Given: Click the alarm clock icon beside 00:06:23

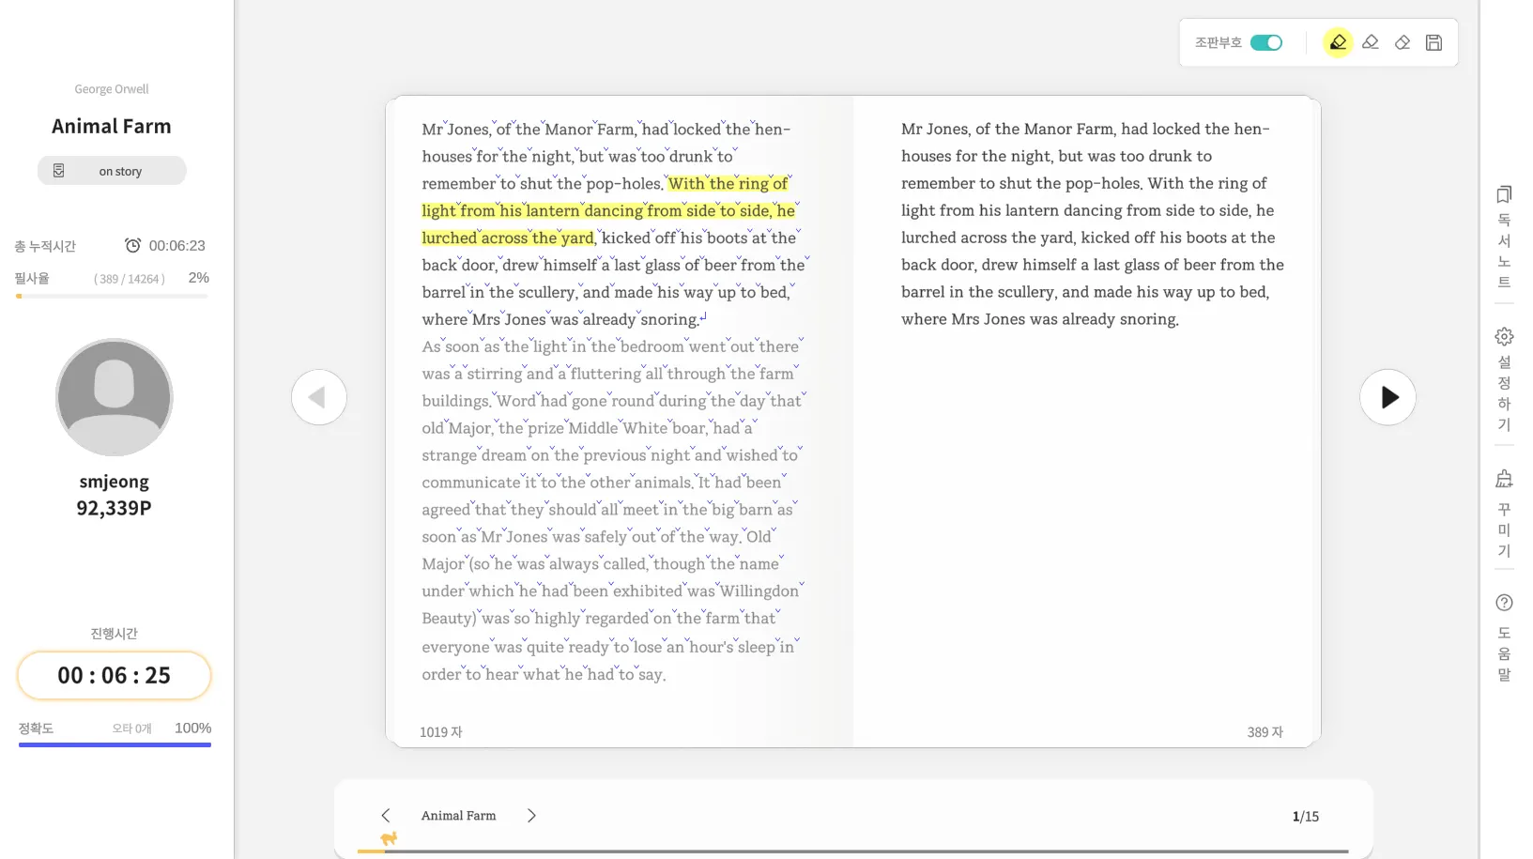Looking at the screenshot, I should [133, 245].
